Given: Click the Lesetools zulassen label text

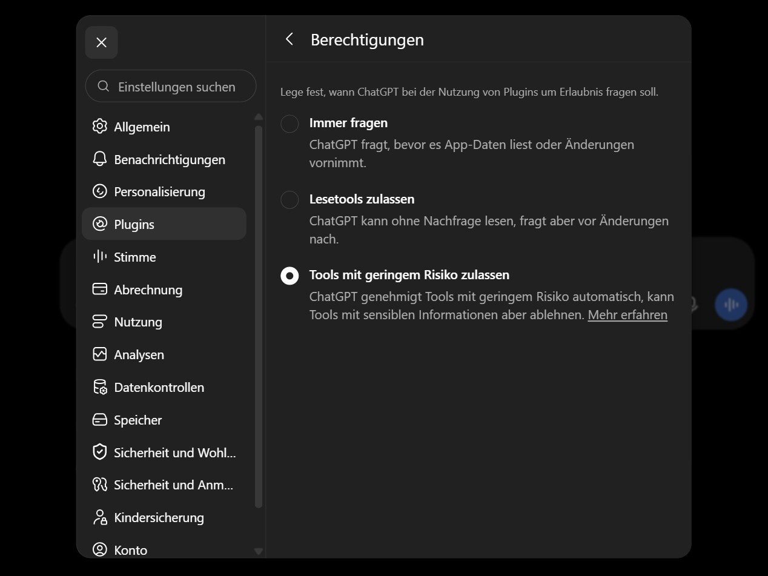Looking at the screenshot, I should (x=362, y=199).
